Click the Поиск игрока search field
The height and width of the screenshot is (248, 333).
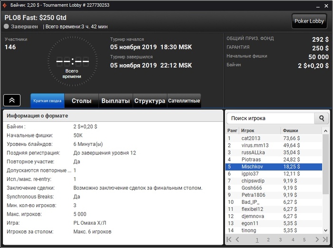point(270,118)
